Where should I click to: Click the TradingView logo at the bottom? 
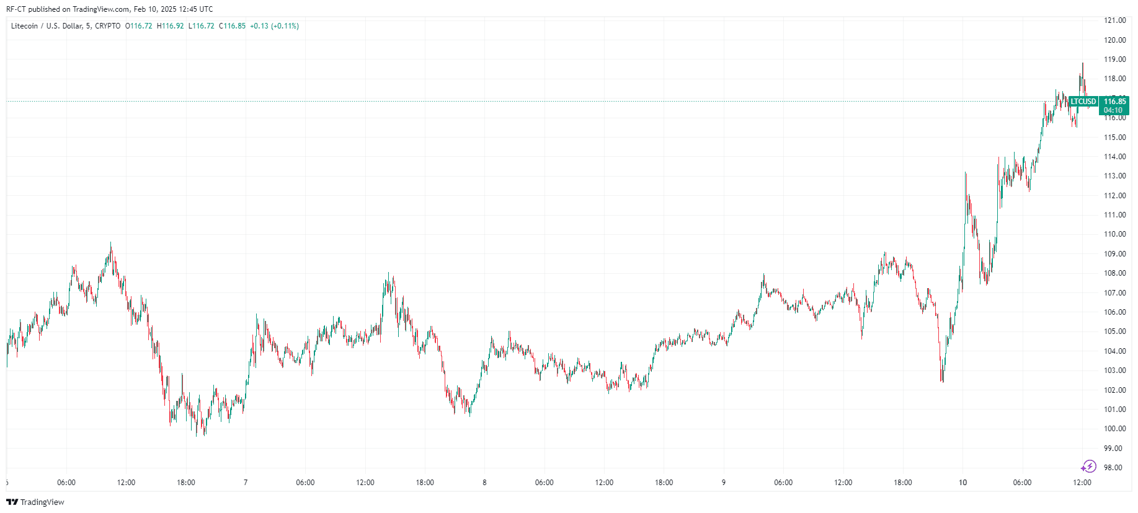tap(35, 502)
